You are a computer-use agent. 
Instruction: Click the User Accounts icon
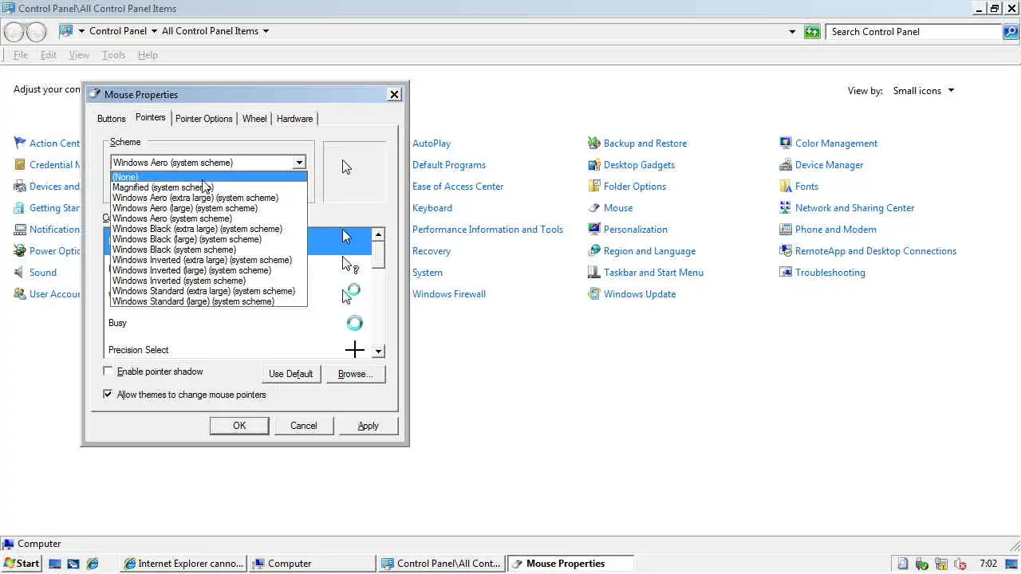tap(20, 294)
